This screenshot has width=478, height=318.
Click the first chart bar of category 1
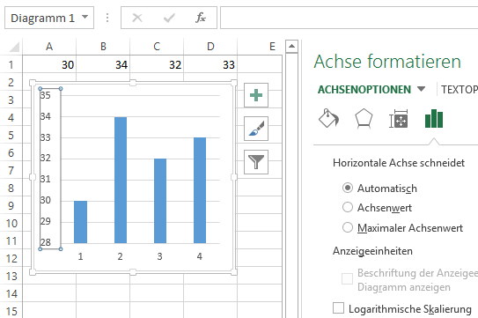click(x=80, y=222)
